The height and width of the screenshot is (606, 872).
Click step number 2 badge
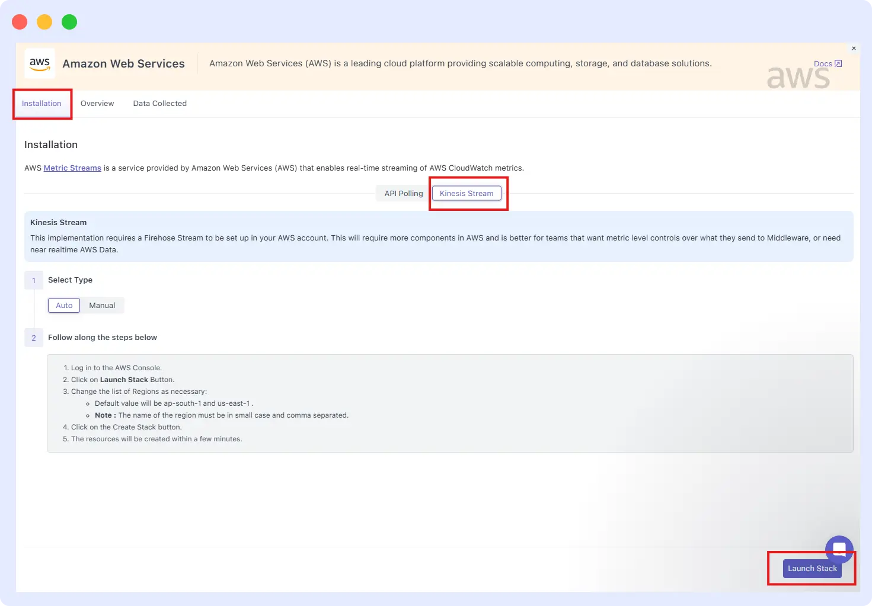pos(34,338)
